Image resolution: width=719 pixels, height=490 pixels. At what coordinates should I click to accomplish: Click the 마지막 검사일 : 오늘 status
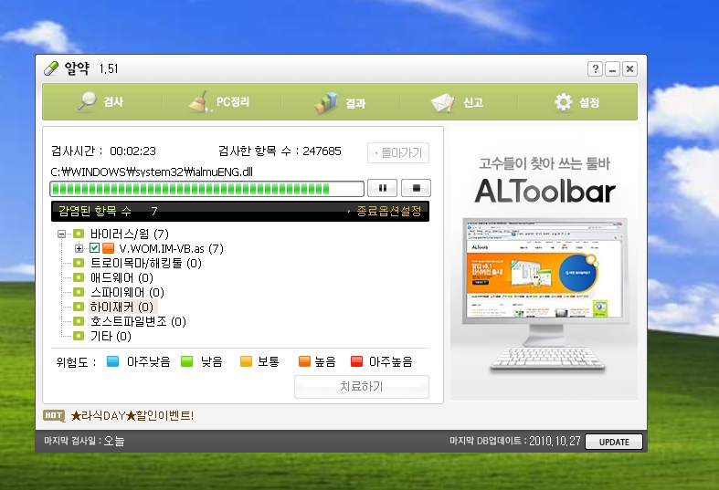pos(84,441)
